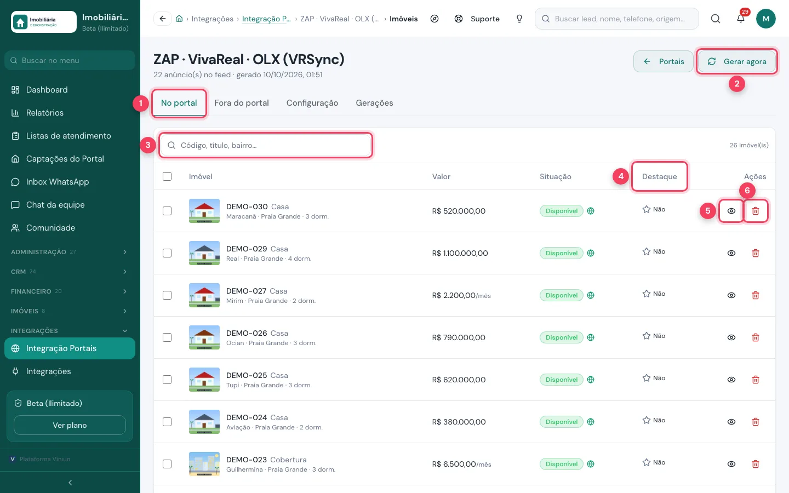View DEMO-025 with eye icon

(x=731, y=380)
